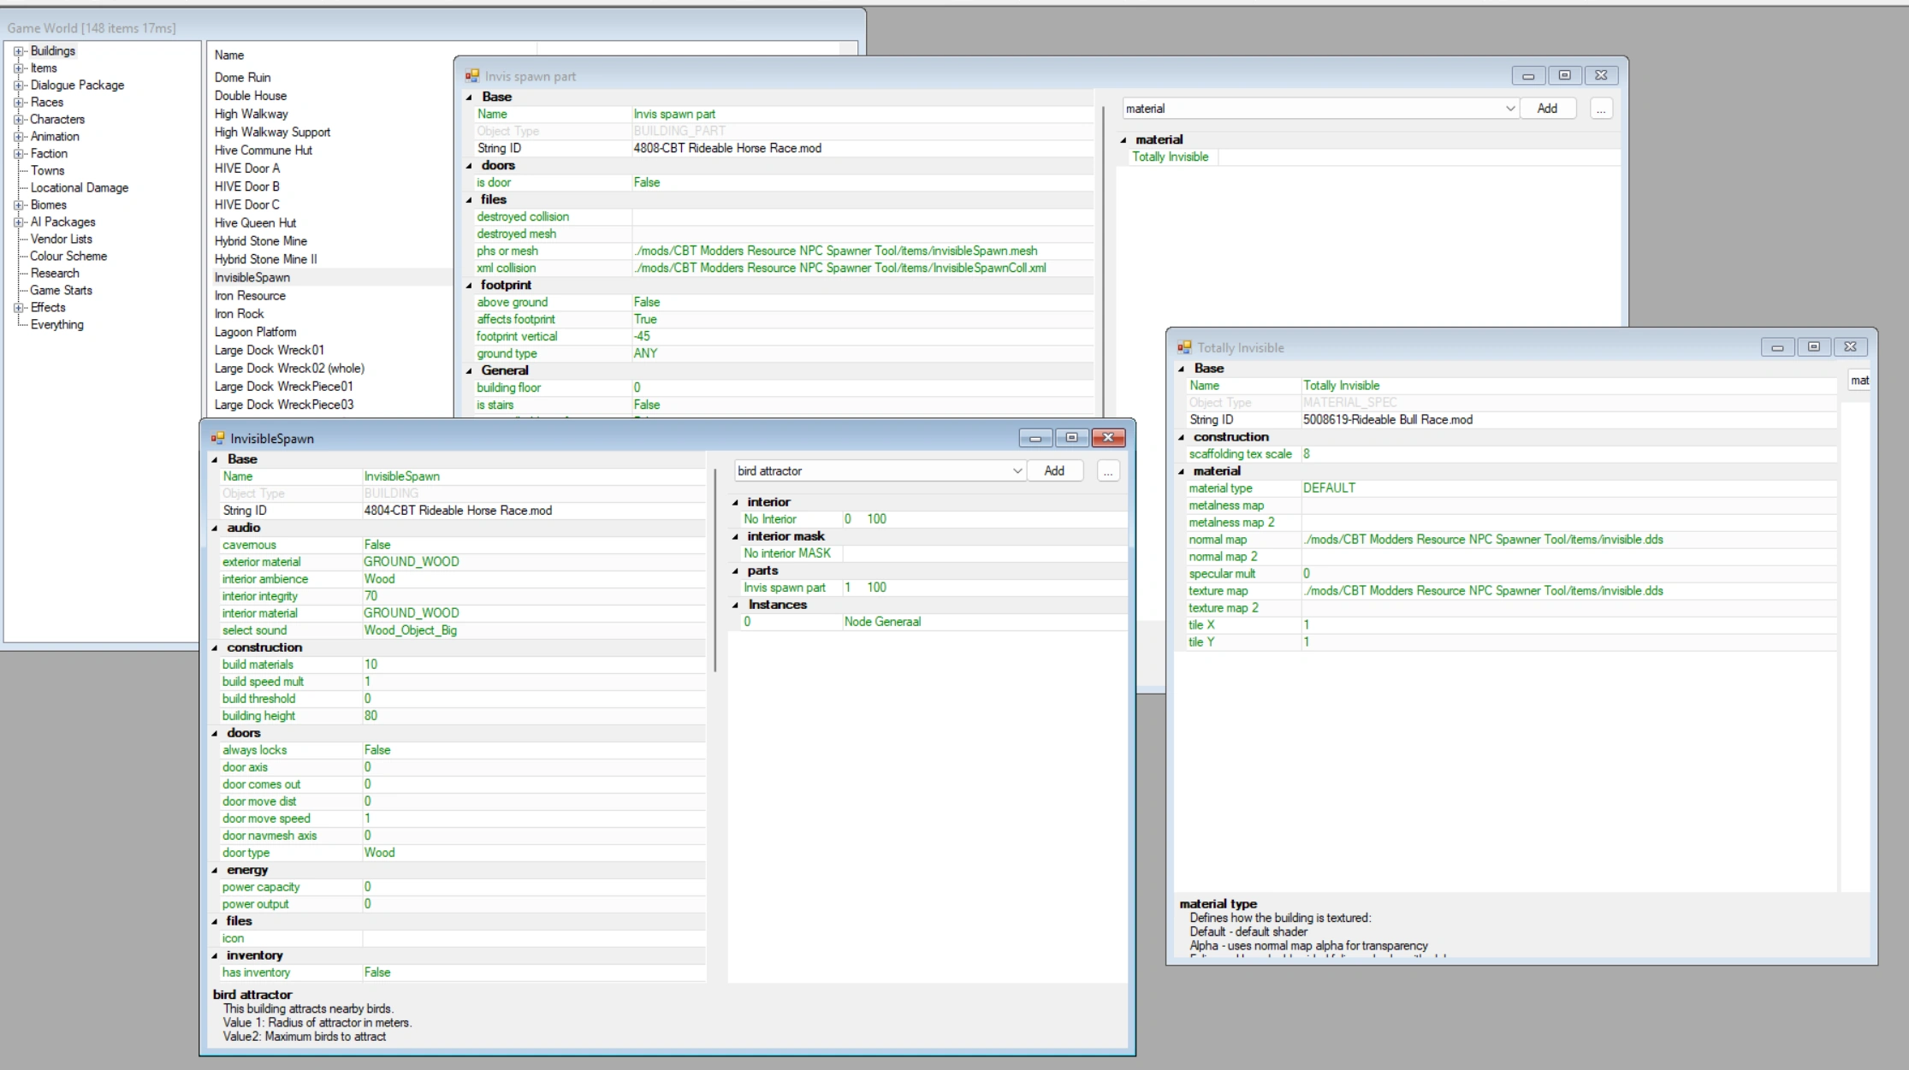The image size is (1909, 1070).
Task: Select Everything in the category tree
Action: 56,325
